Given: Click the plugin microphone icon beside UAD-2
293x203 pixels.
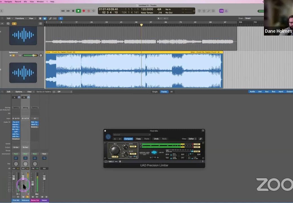Looking at the screenshot, I should pyautogui.click(x=120, y=162).
